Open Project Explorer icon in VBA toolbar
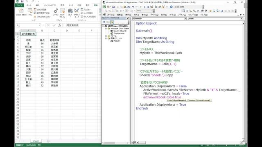The image size is (262, 147). [x=156, y=7]
